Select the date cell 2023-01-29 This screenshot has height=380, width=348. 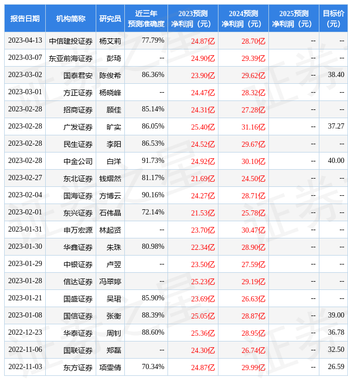tap(25, 264)
